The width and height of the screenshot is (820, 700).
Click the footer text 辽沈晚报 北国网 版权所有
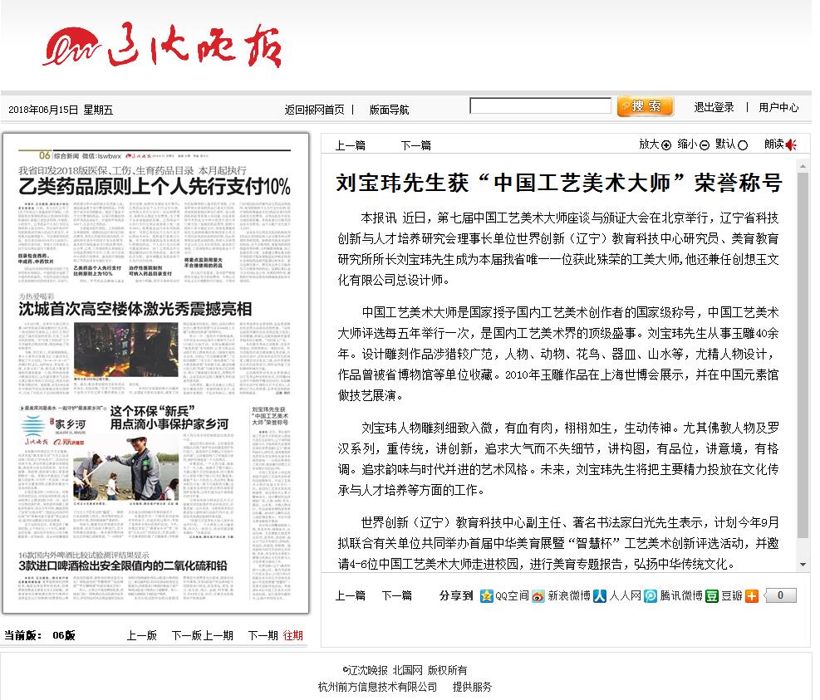[405, 670]
